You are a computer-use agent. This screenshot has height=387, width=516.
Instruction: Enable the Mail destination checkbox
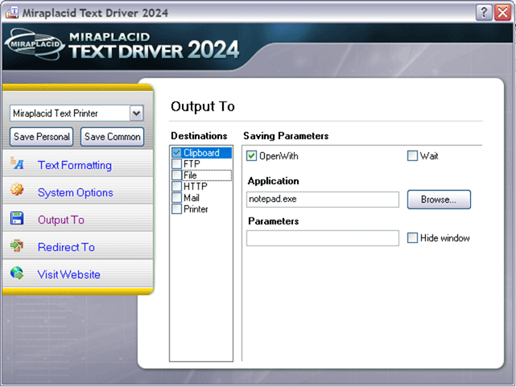(x=177, y=198)
